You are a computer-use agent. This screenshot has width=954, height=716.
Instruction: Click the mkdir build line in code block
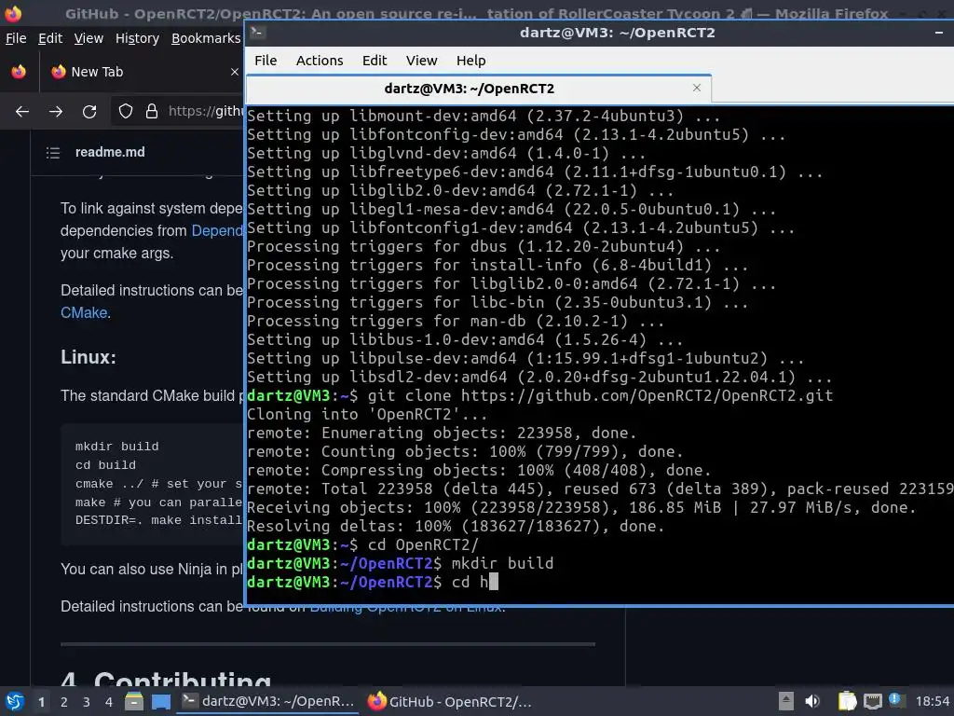(116, 447)
